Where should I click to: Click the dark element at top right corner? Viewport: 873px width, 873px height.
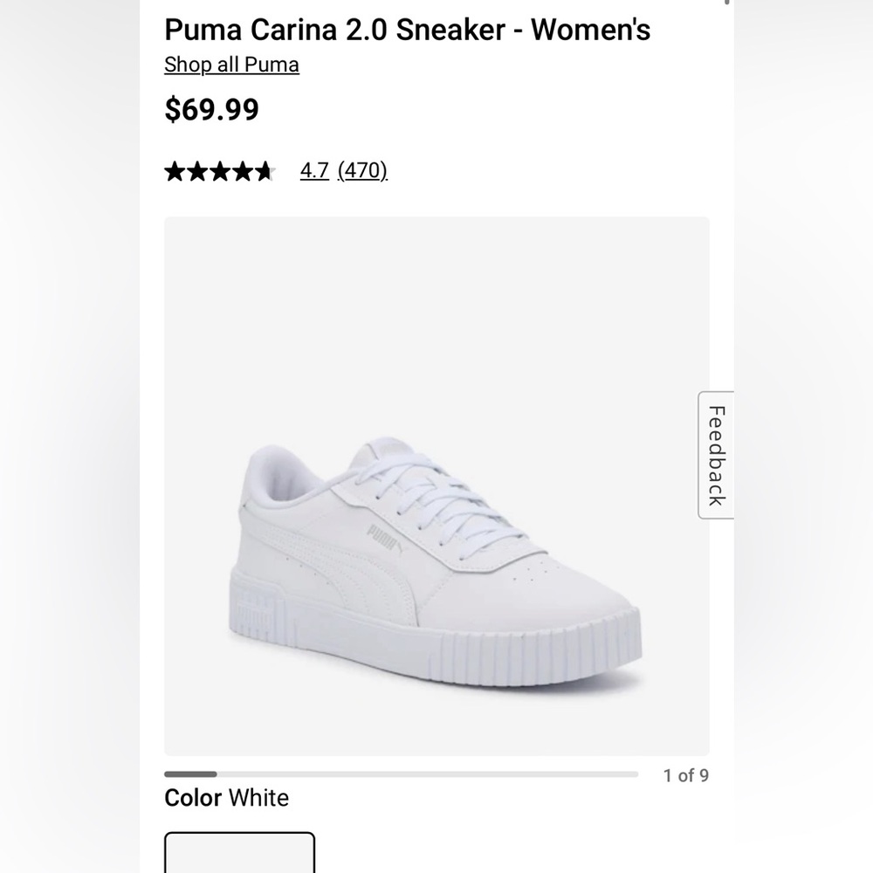pos(726,4)
